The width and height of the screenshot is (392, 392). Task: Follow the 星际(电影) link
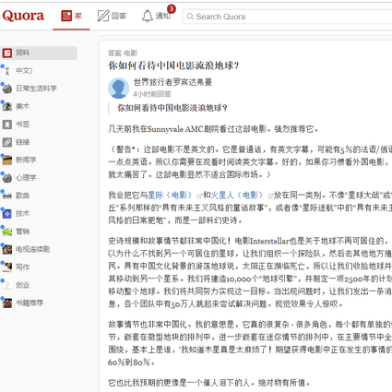pyautogui.click(x=170, y=196)
